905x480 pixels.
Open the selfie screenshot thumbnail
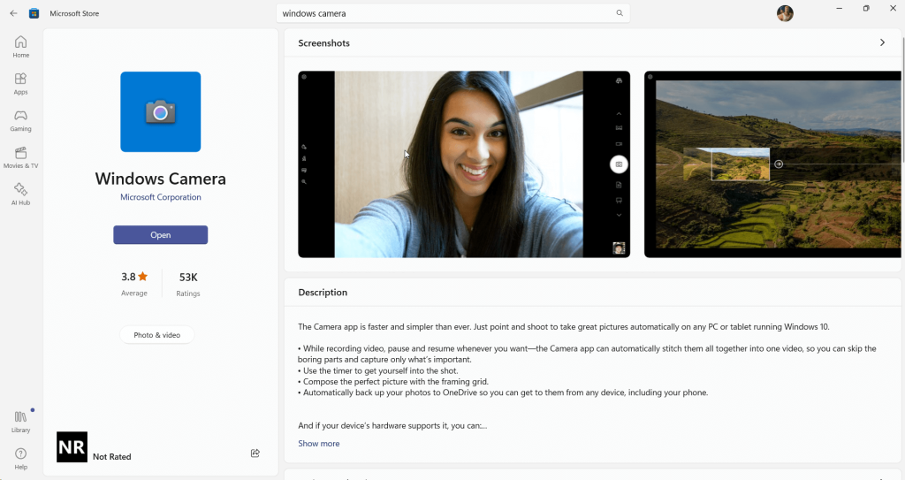pos(464,164)
